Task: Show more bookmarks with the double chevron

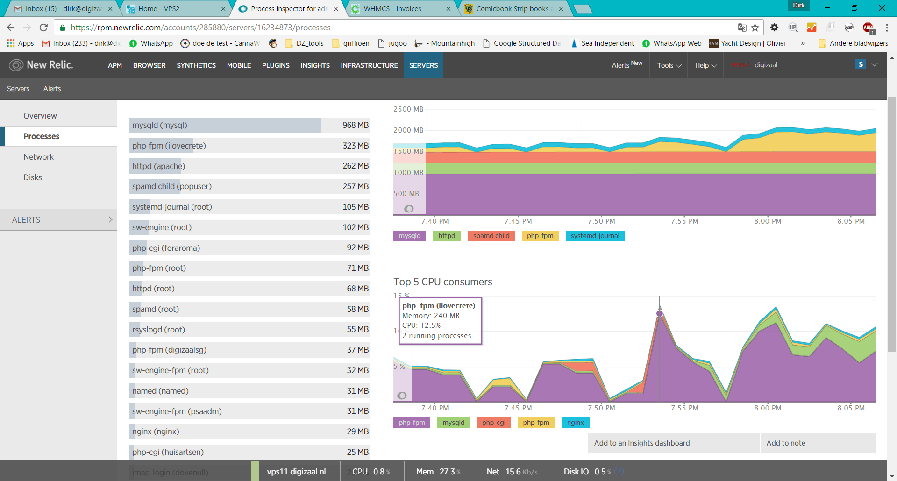Action: pos(803,43)
